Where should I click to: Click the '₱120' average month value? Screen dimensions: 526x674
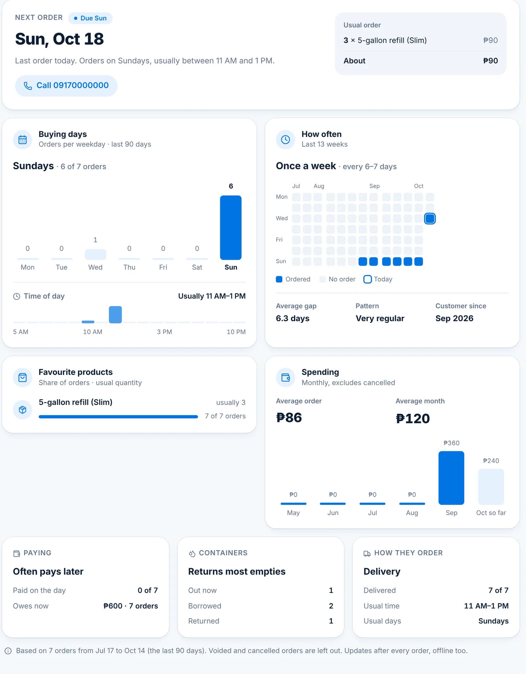(413, 418)
